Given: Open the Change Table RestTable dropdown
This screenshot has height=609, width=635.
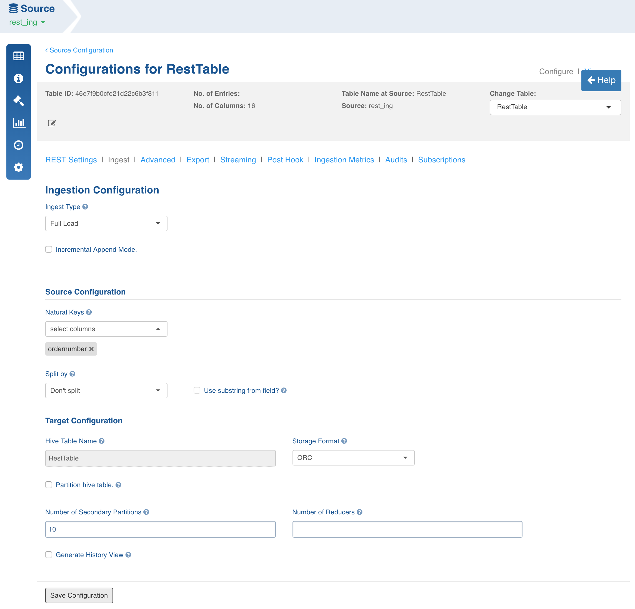Looking at the screenshot, I should [555, 107].
